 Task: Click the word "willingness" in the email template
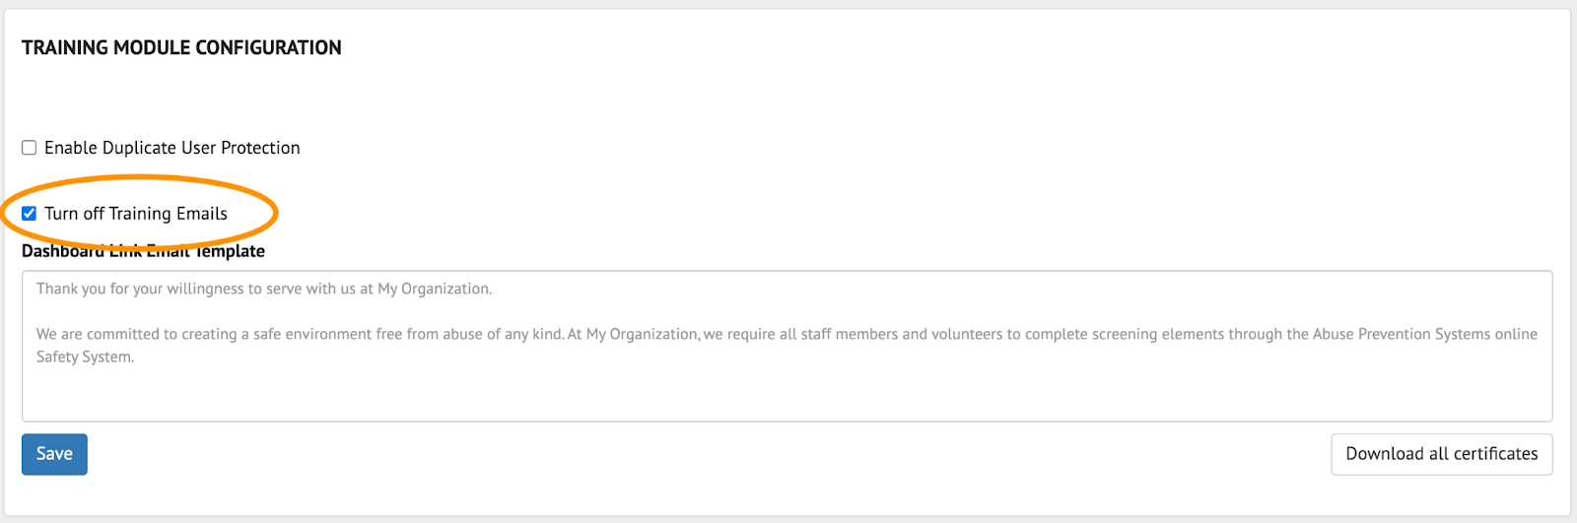coord(205,289)
